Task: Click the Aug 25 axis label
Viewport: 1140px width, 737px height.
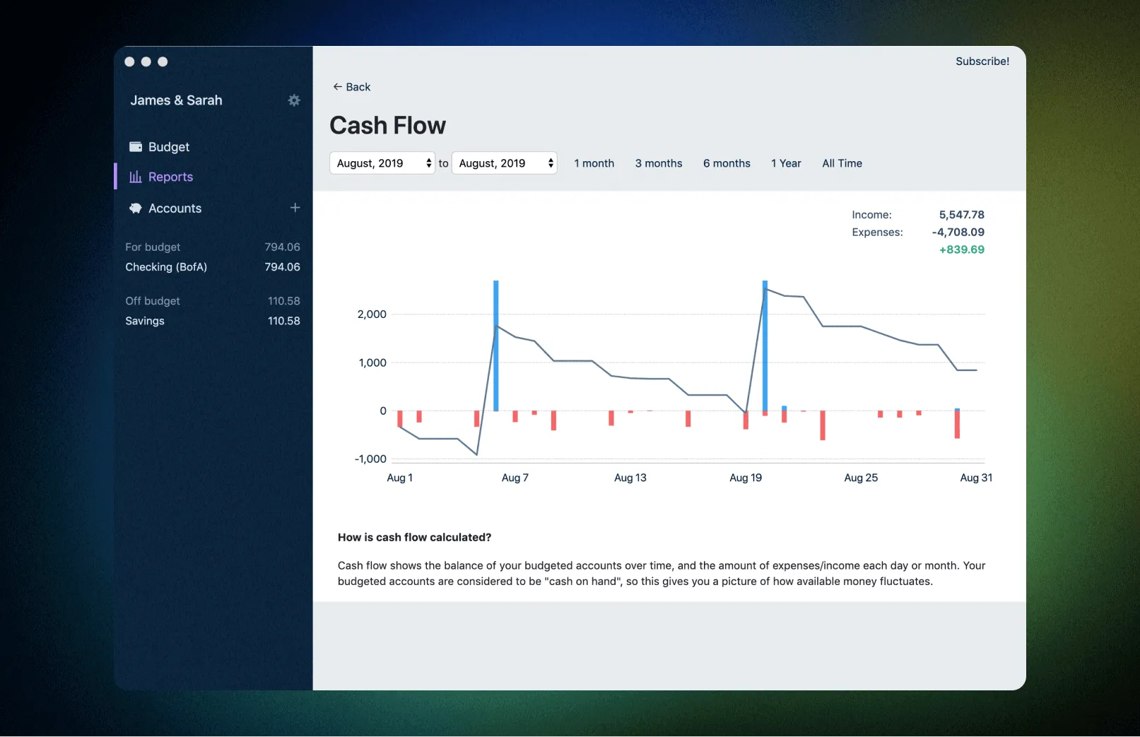Action: click(861, 478)
